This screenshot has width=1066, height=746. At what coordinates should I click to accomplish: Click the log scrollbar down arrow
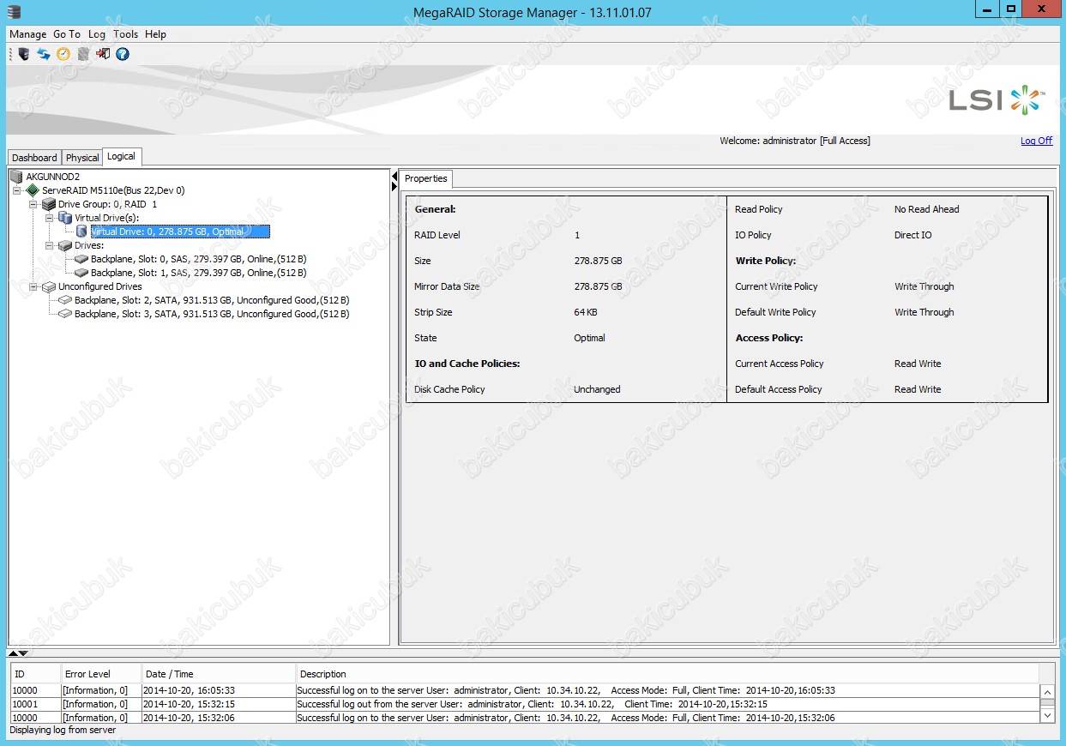pos(1047,713)
